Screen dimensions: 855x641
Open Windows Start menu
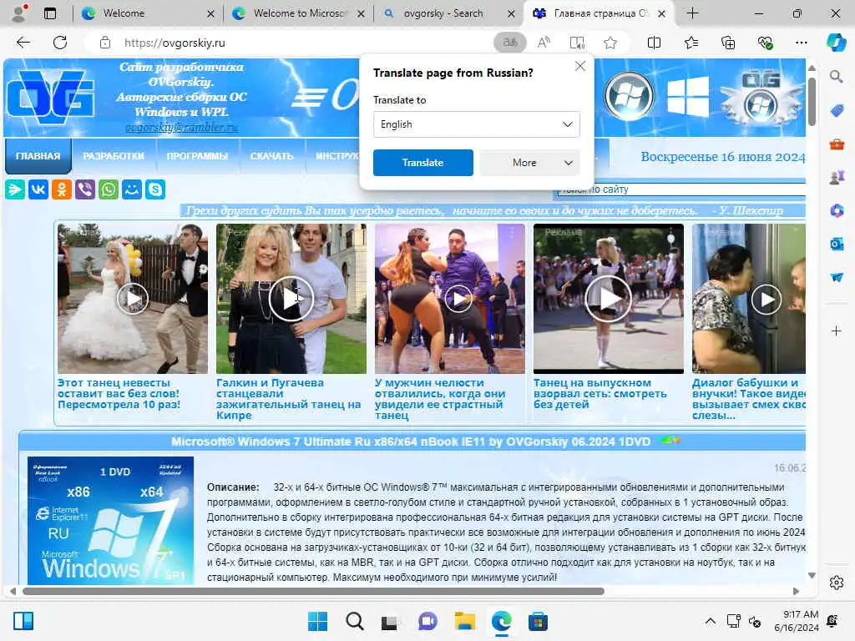tap(317, 621)
